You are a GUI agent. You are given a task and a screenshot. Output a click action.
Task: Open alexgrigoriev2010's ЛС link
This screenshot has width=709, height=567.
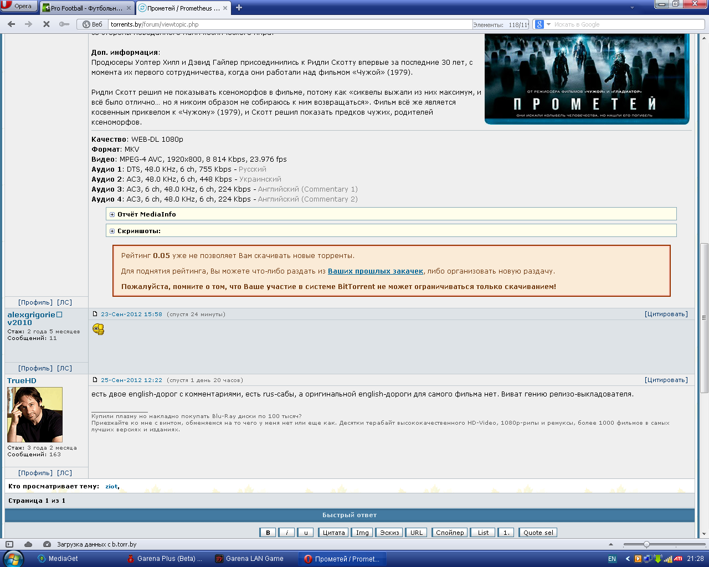65,368
